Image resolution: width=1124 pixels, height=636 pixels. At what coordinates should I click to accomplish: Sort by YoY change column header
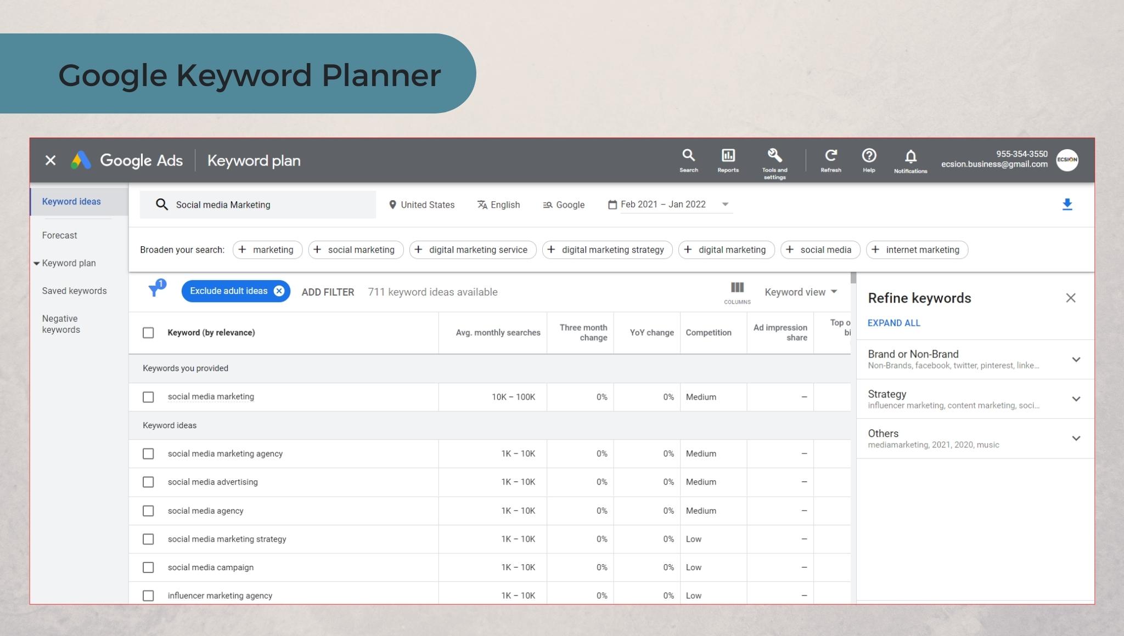click(651, 333)
